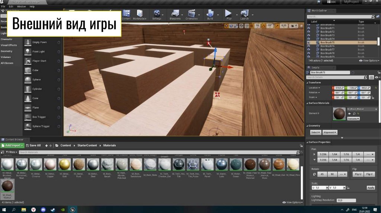381x213 pixels.
Task: Select the Geometry category in Place Actors
Action: pyautogui.click(x=7, y=51)
